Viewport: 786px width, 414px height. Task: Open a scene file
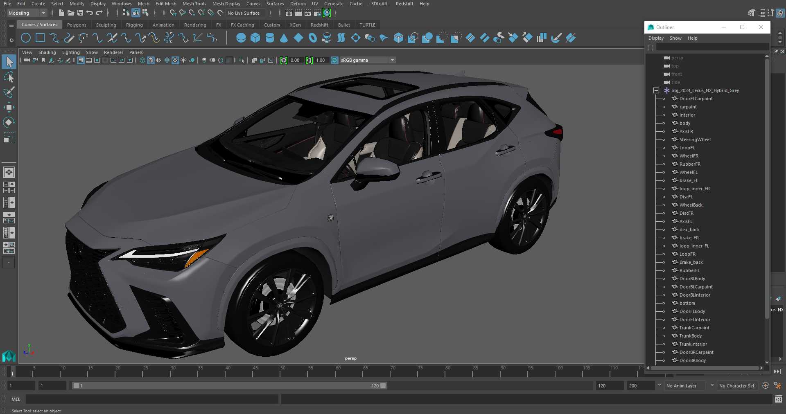coord(71,13)
